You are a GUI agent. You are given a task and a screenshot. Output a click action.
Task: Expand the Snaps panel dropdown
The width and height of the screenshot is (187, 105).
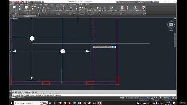[48, 14]
